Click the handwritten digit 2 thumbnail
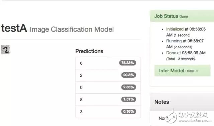This screenshot has width=214, height=126. click(x=5, y=49)
